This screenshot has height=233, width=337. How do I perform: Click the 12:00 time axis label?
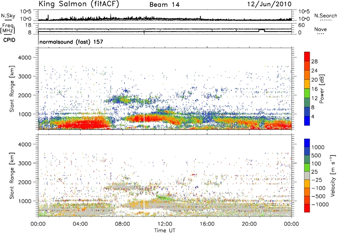165,224
